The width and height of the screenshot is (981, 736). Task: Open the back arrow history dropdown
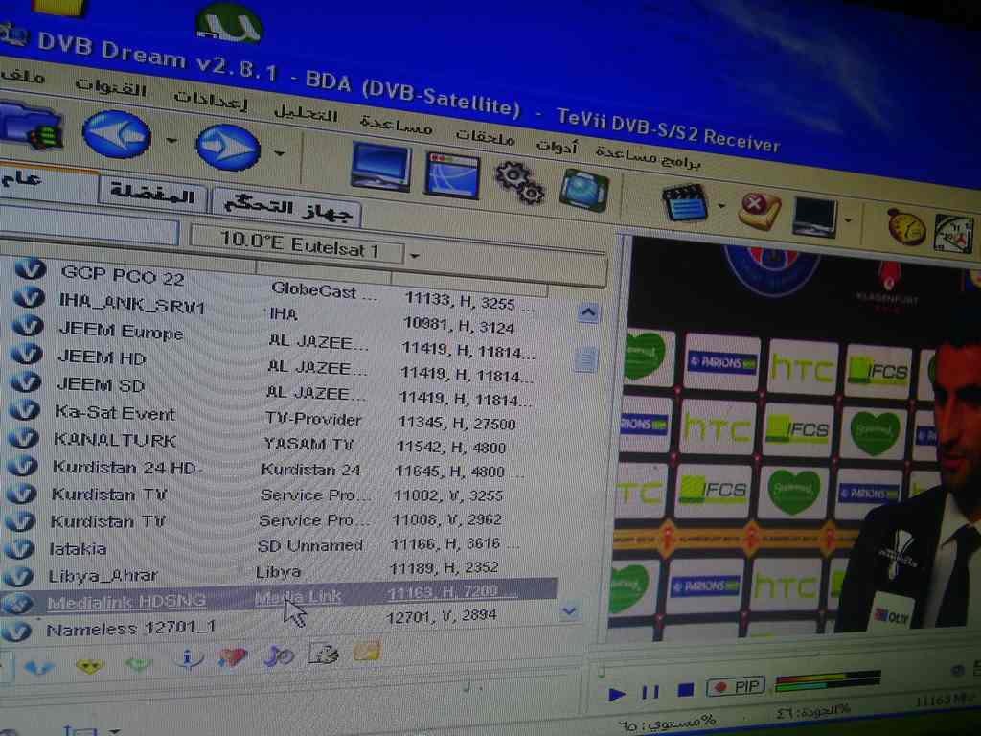pyautogui.click(x=171, y=141)
